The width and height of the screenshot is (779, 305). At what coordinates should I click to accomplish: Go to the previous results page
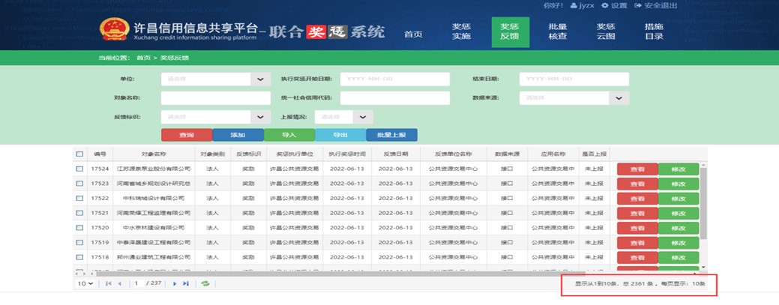[119, 284]
